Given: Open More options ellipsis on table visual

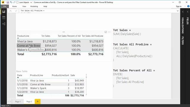Looking at the screenshot, I should click(x=109, y=32).
